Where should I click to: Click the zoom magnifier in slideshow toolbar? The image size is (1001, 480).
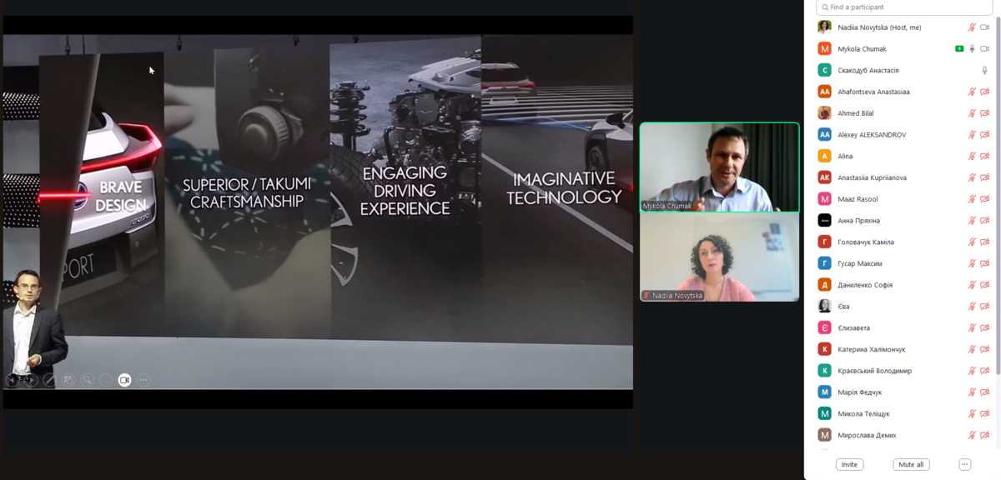click(x=87, y=380)
